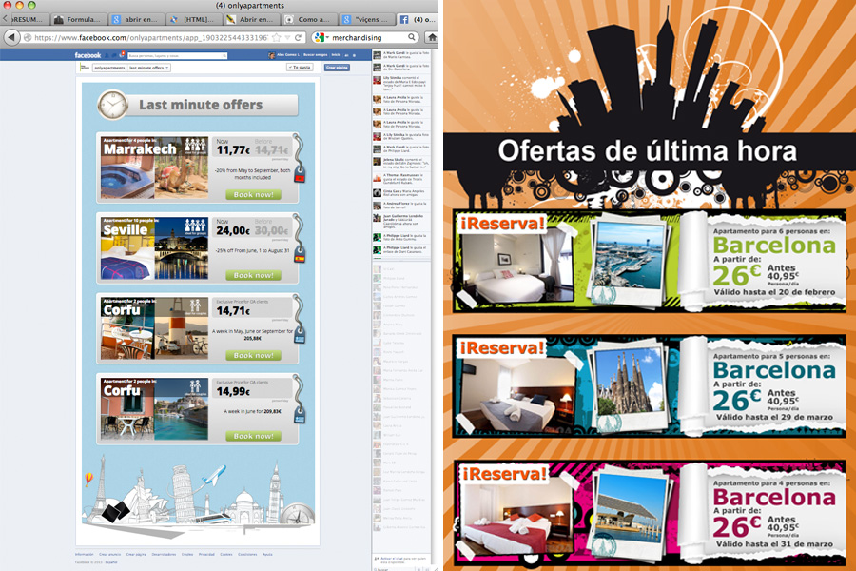
Task: Open the Seville bridge night photo
Action: click(x=182, y=248)
